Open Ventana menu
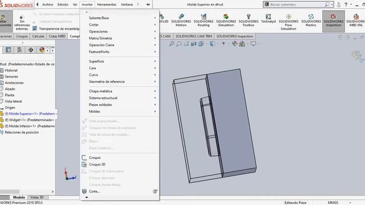Image resolution: width=365 pixels, height=205 pixels. (127, 5)
